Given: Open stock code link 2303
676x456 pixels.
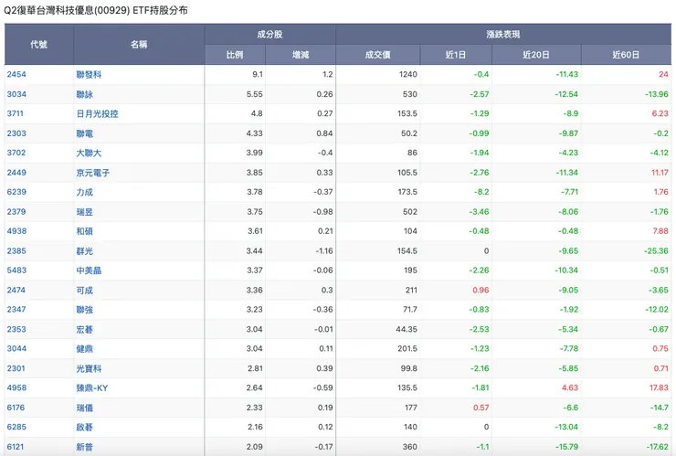Looking at the screenshot, I should pyautogui.click(x=16, y=133).
